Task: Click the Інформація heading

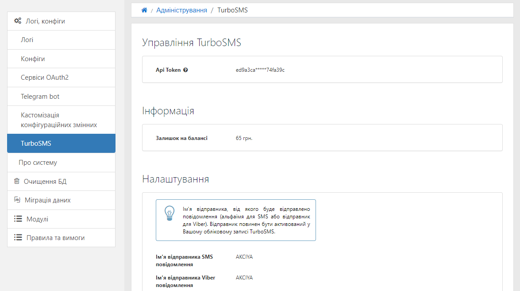Action: (x=168, y=110)
